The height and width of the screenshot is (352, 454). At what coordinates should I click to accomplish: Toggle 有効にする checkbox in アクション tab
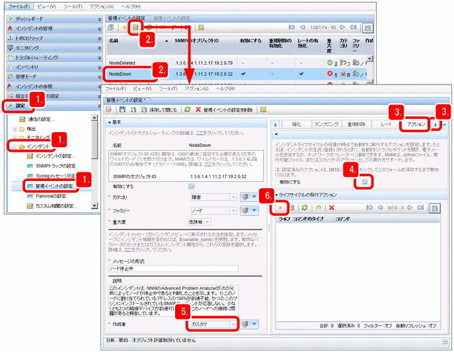click(365, 182)
